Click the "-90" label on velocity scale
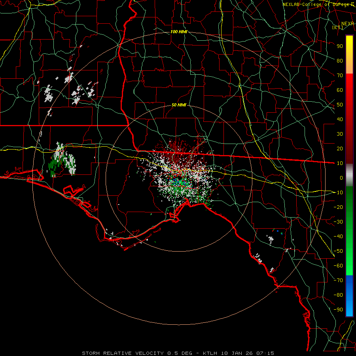356x356 pixels. click(338, 309)
